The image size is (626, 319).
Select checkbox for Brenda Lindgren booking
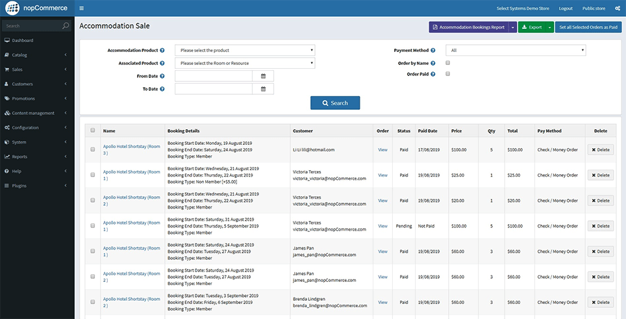[93, 302]
